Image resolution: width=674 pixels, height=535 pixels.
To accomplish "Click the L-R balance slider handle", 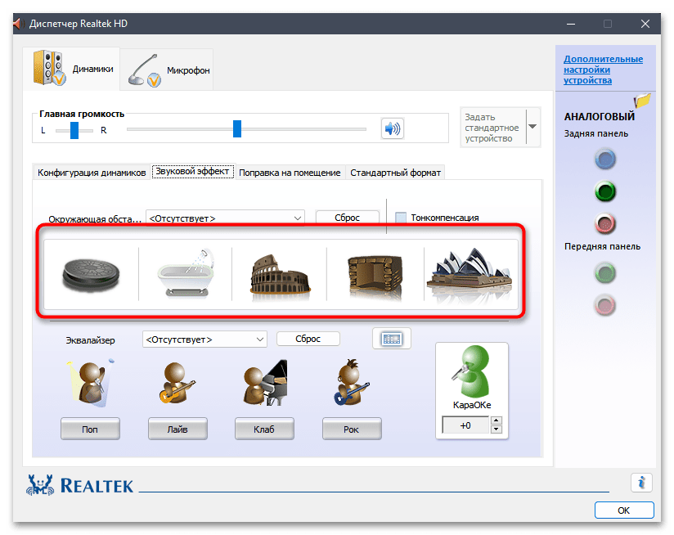I will point(74,130).
